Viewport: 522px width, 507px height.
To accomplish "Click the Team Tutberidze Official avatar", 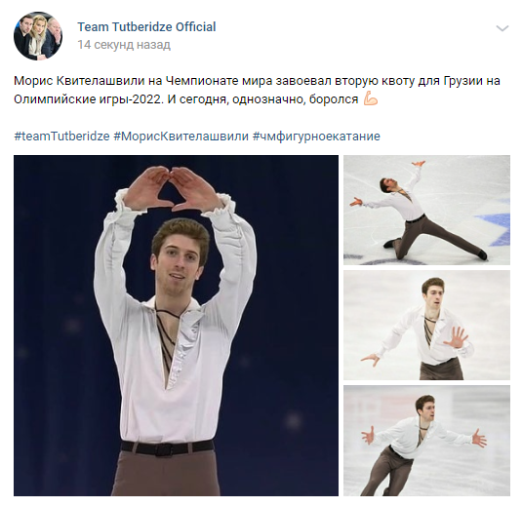I will coord(38,36).
